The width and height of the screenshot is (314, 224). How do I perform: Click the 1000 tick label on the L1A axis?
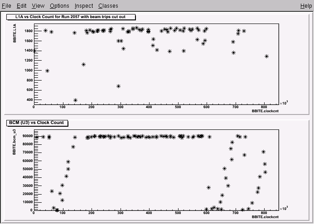click(x=29, y=71)
